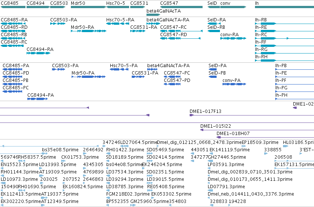This screenshot has height=207, width=314.
Task: Click EST LD07791.3prime
Action: pyautogui.click(x=226, y=187)
